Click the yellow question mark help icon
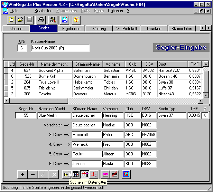The width and height of the screenshot is (213, 192). (76, 20)
